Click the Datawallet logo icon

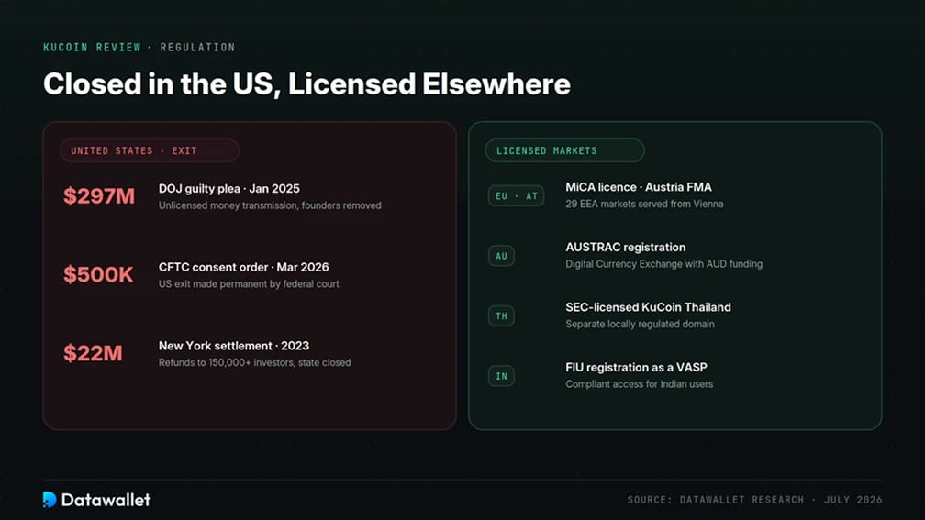pos(50,499)
